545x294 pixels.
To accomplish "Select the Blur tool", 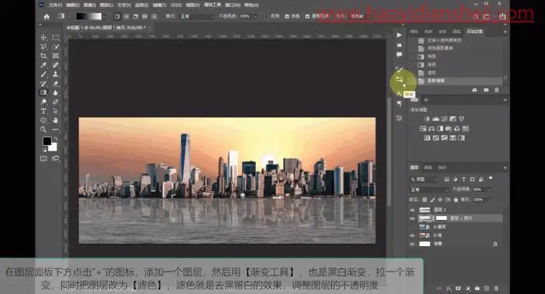I will 56,93.
